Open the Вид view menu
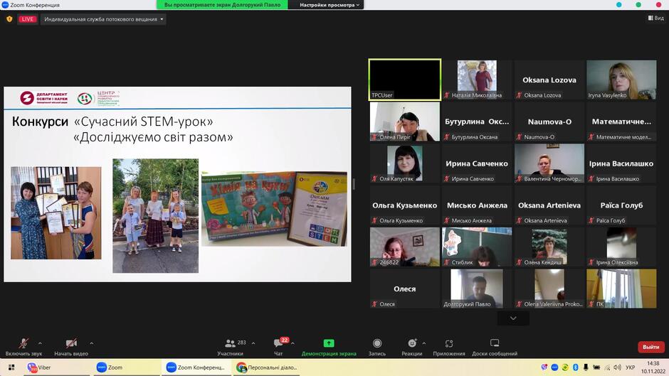 (655, 18)
